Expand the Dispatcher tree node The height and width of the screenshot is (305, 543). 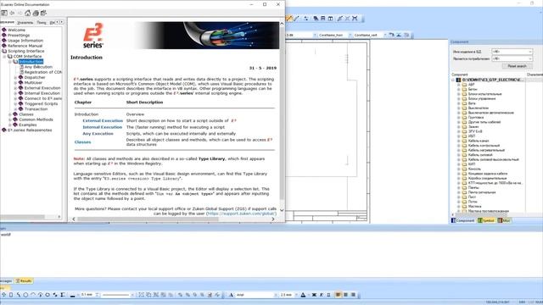click(x=15, y=77)
